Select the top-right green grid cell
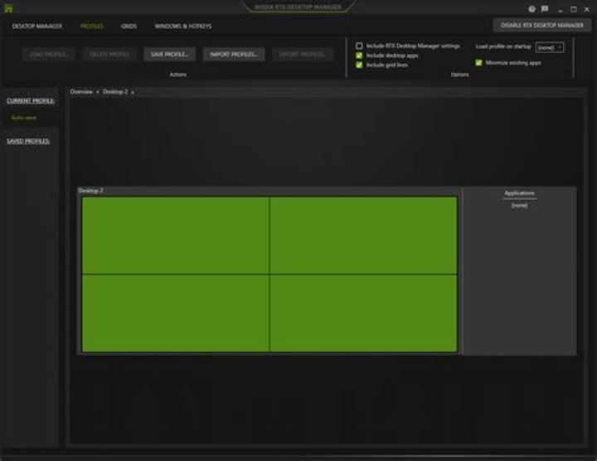 coord(364,235)
